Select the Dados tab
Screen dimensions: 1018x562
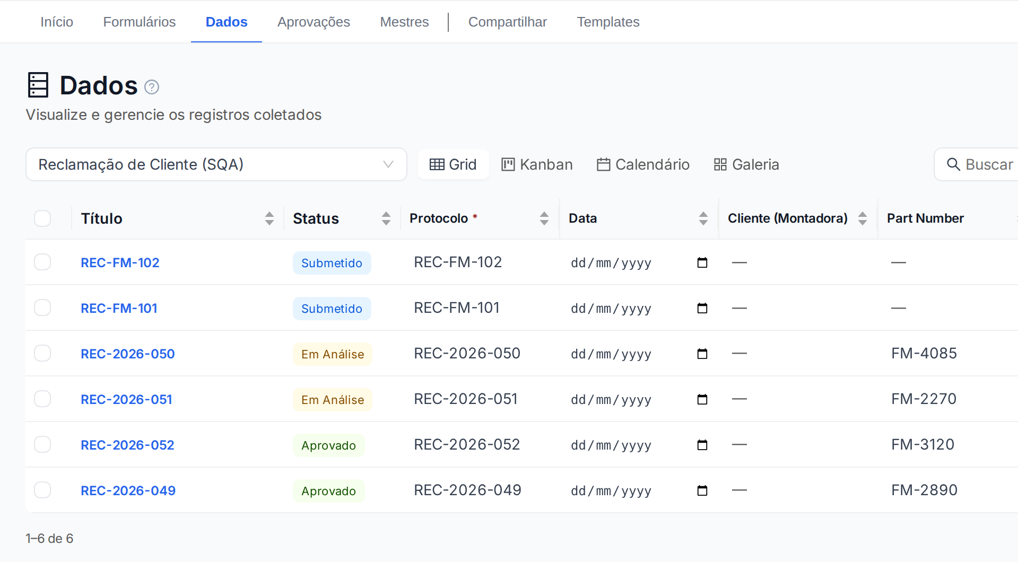point(227,22)
